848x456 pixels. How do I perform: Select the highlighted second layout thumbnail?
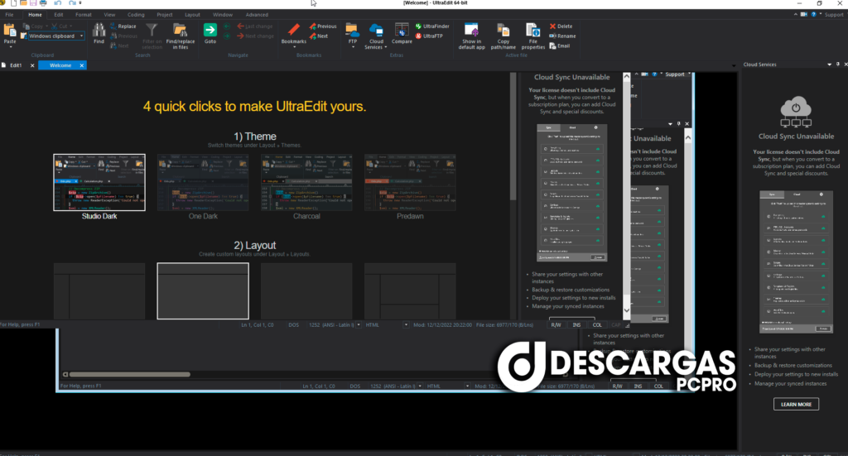[203, 291]
